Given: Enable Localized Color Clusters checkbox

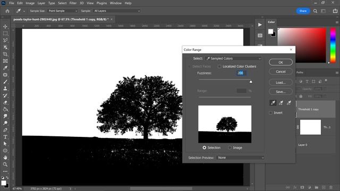Looking at the screenshot, I should [219, 66].
